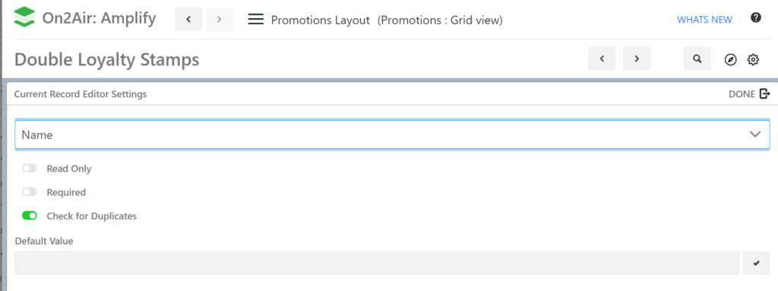Viewport: 778px width, 291px height.
Task: Open the help question mark icon
Action: pos(756,18)
